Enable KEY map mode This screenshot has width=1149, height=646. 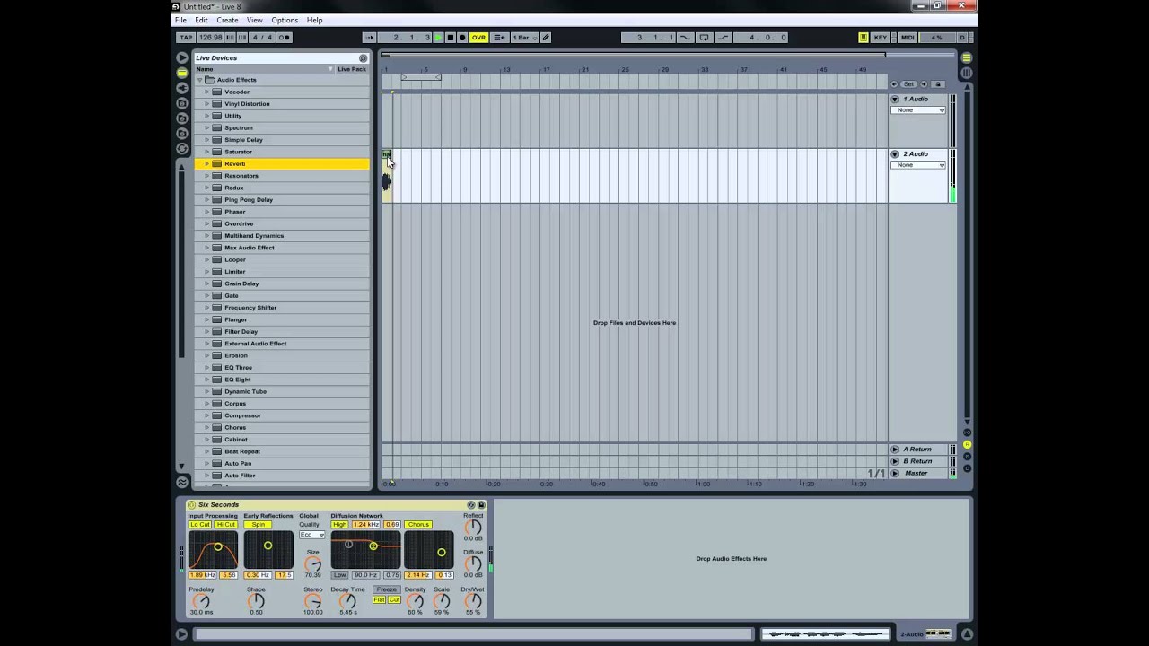click(x=881, y=38)
